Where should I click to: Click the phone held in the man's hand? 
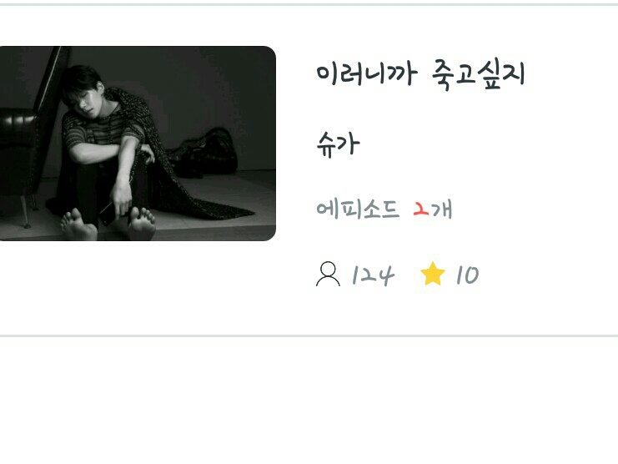pyautogui.click(x=107, y=214)
